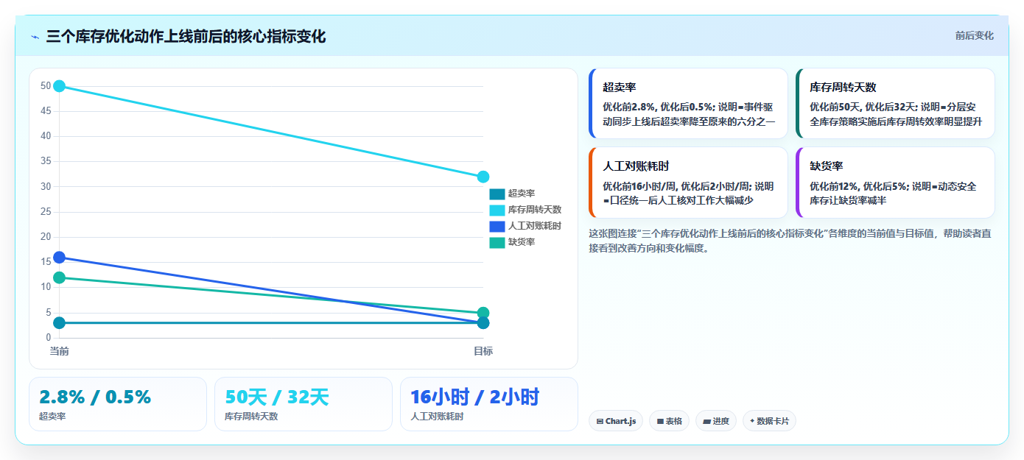
Task: Click the 50天 / 32天 stat card
Action: pos(304,404)
